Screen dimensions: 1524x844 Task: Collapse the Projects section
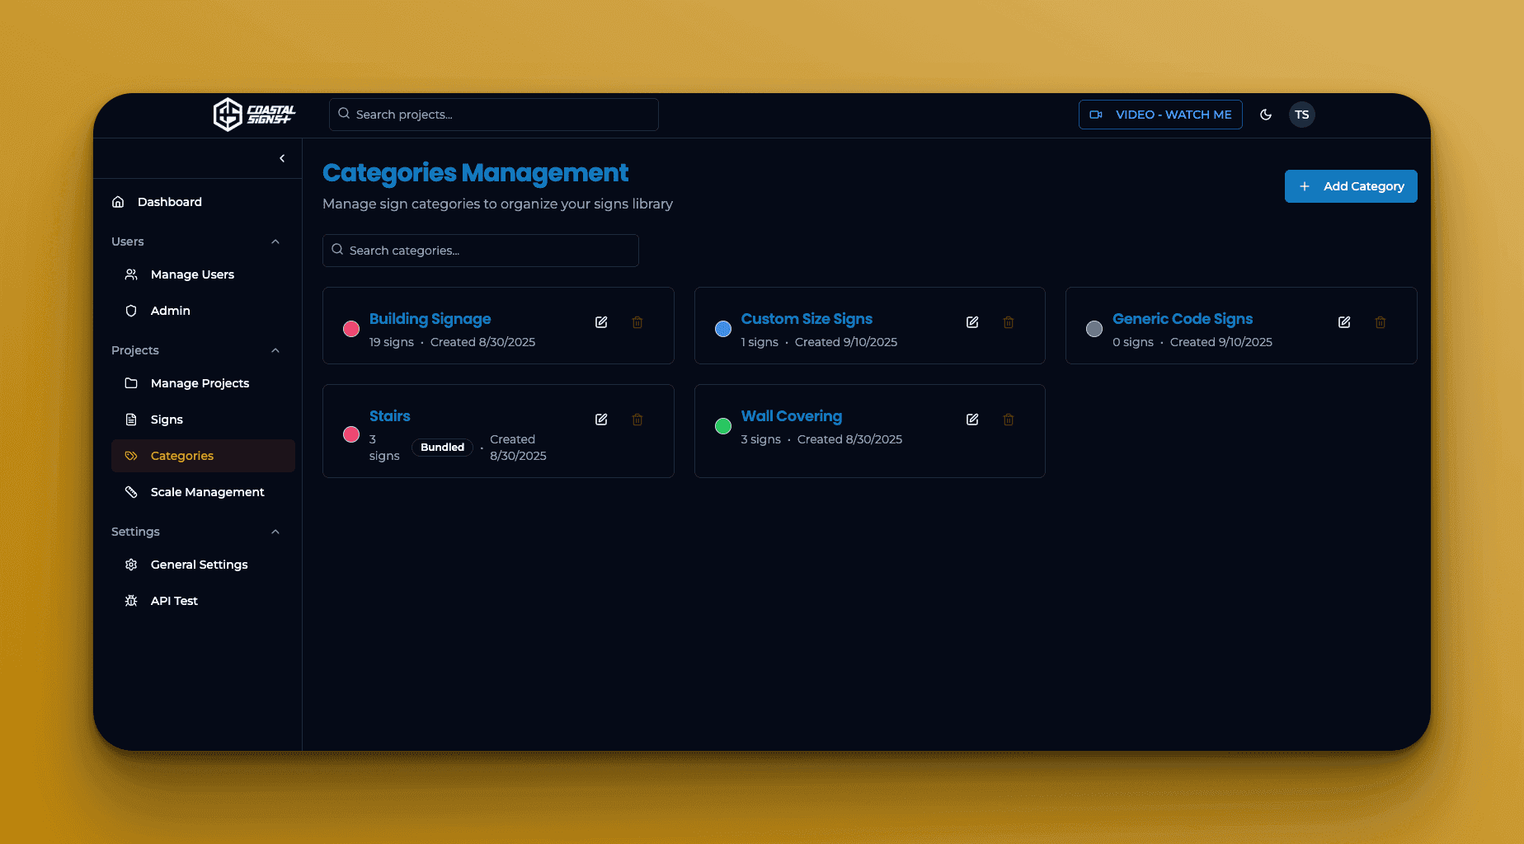275,350
